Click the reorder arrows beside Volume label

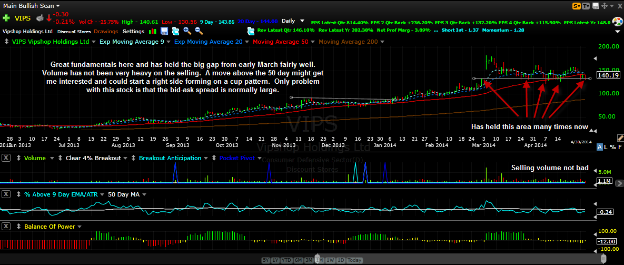[x=18, y=158]
